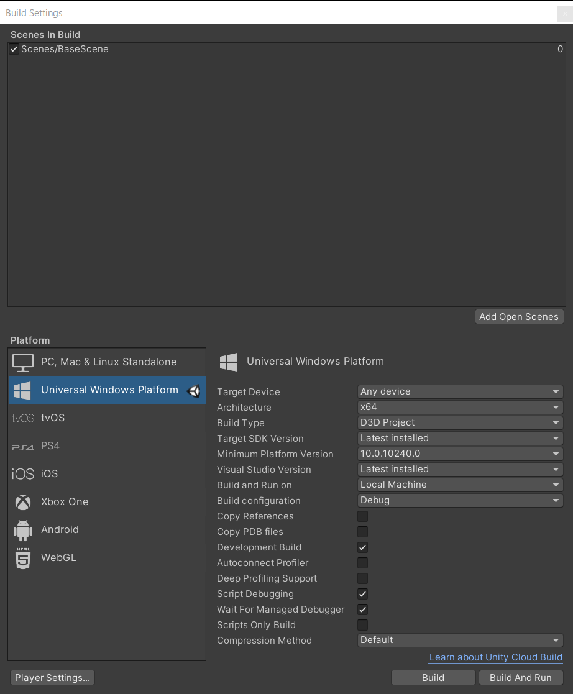The height and width of the screenshot is (694, 573).
Task: Select the Scenes/BaseScene entry text
Action: pos(65,49)
